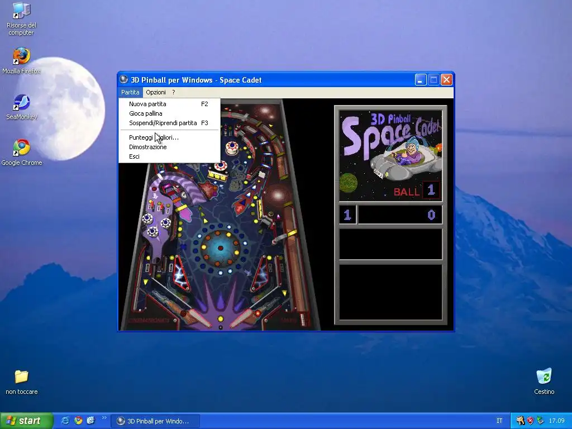Open the 'non toccare' folder icon
The image size is (572, 429).
pyautogui.click(x=22, y=382)
